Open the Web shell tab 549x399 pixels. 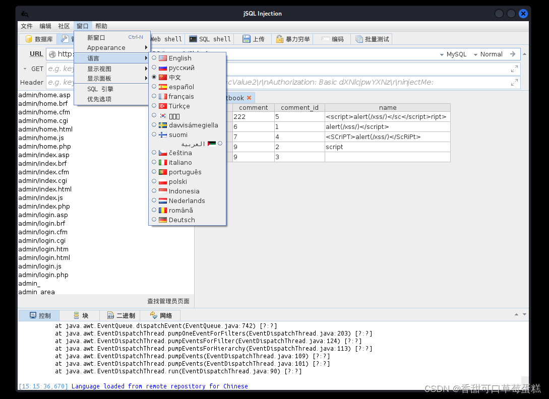[x=166, y=39]
